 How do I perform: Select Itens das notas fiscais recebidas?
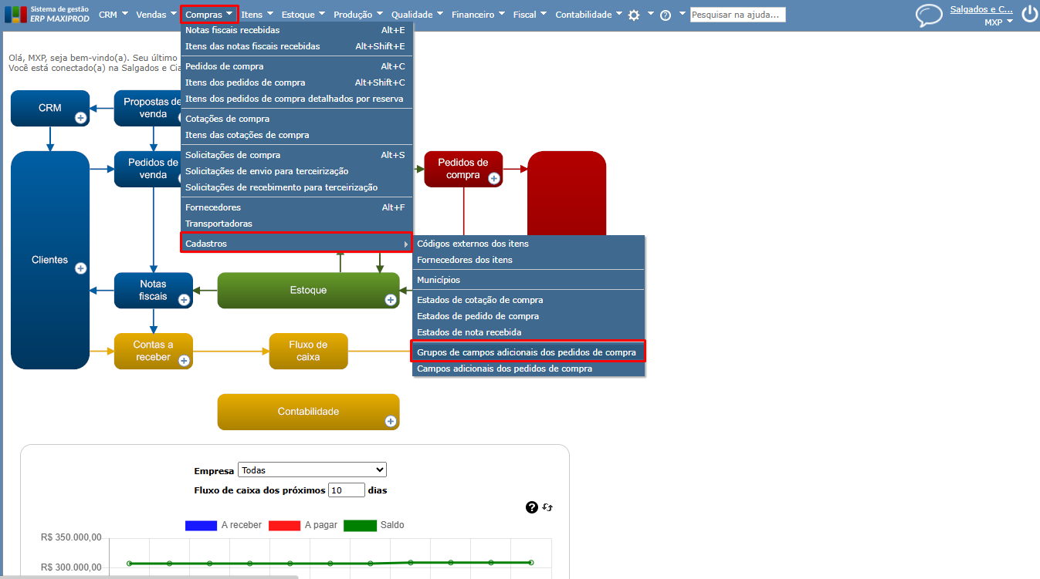click(297, 46)
